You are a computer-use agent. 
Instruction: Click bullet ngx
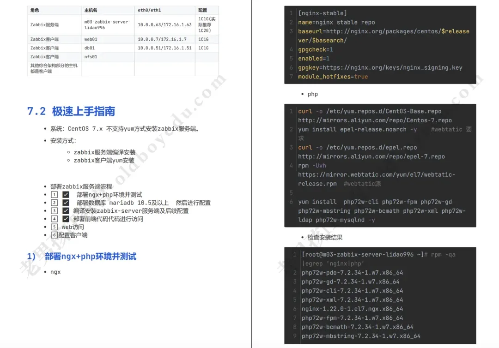55,272
